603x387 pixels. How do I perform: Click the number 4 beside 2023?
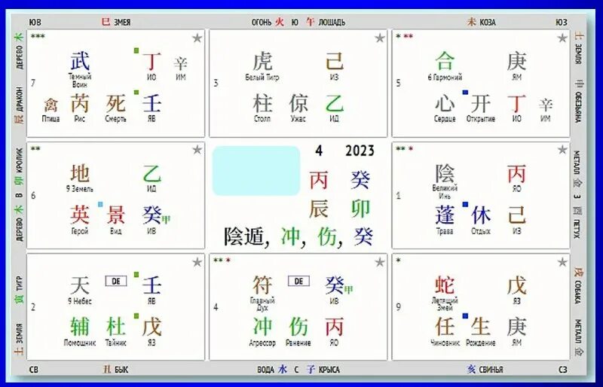pos(319,151)
